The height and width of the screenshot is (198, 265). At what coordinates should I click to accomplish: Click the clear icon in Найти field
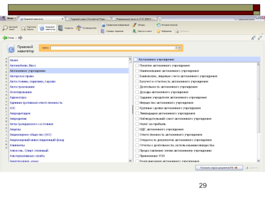tap(176, 48)
